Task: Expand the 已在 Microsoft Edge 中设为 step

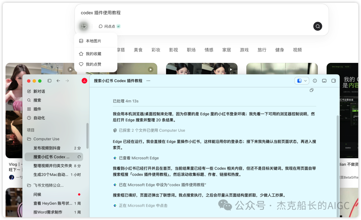Action: 159,185
